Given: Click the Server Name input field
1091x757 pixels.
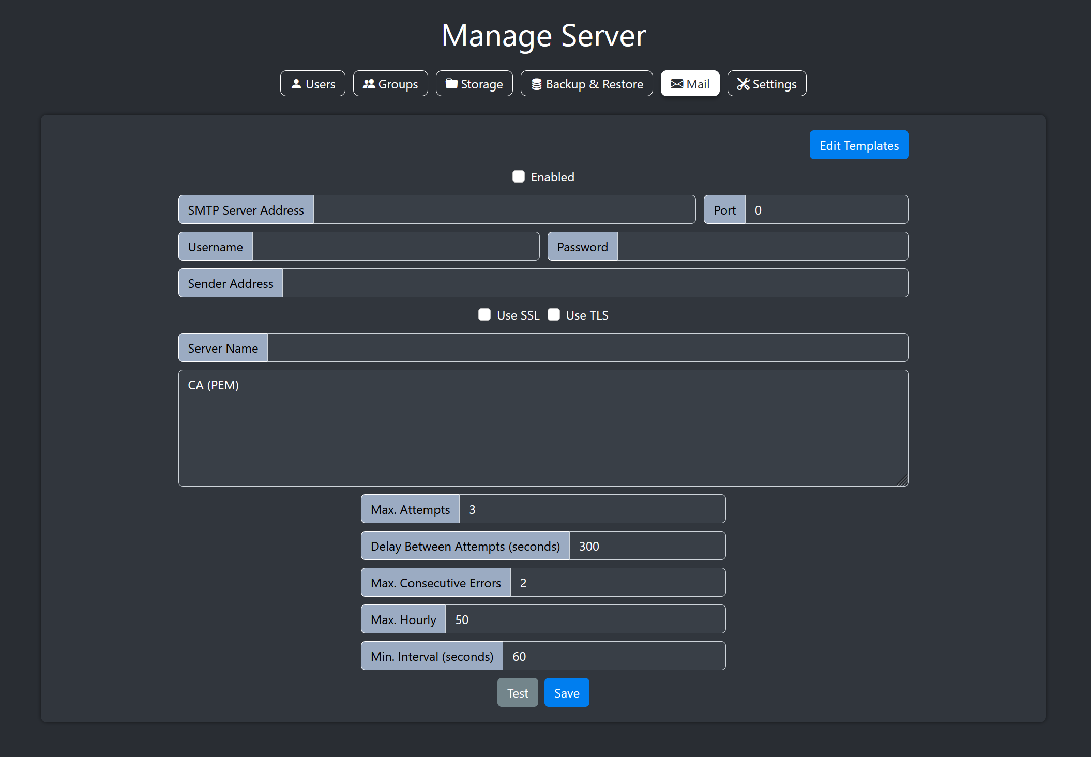Looking at the screenshot, I should 587,348.
